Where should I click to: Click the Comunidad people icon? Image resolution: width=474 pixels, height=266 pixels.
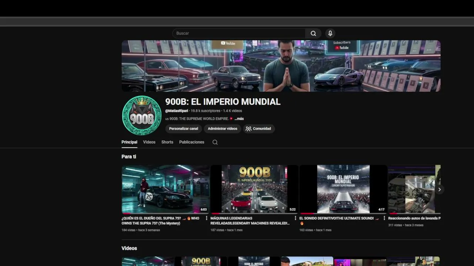(248, 129)
